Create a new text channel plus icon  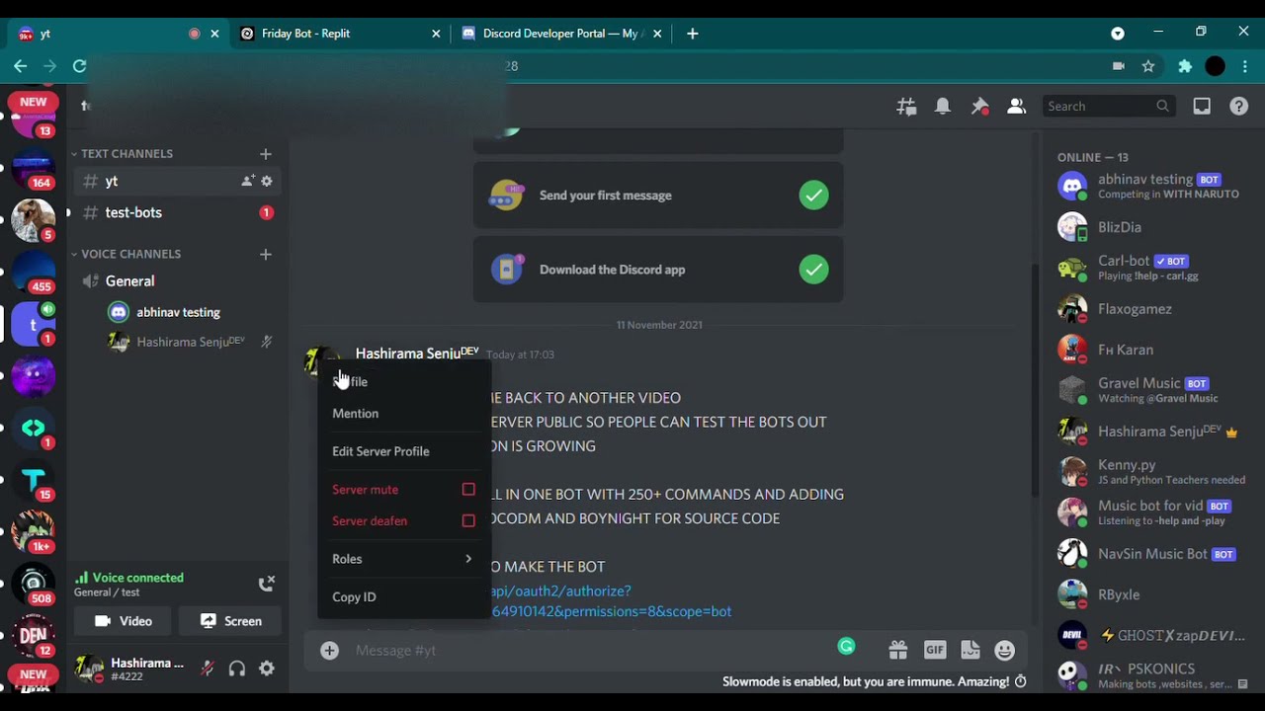point(265,154)
